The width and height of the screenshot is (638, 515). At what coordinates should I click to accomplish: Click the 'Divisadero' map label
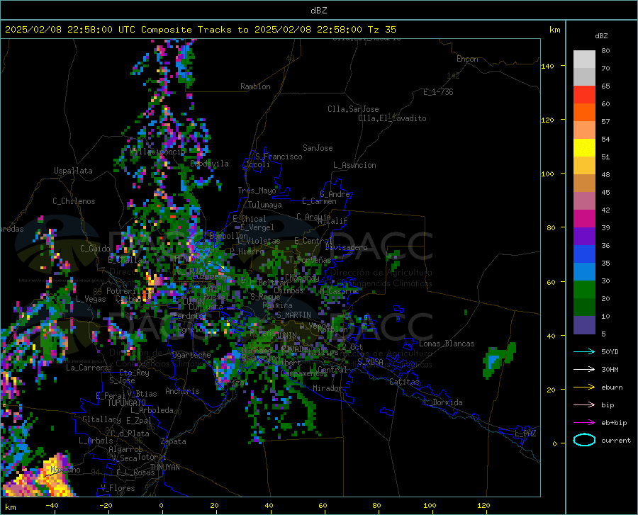click(346, 247)
